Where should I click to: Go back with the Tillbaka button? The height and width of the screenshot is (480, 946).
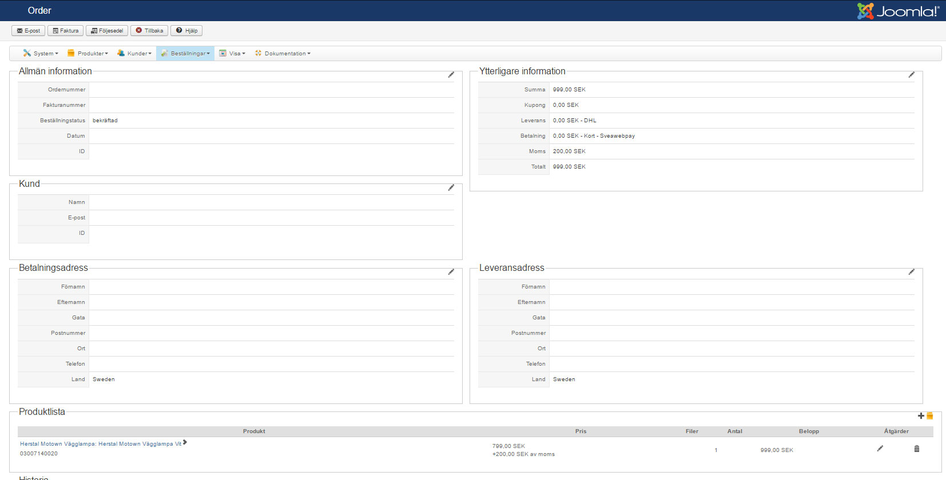[149, 31]
